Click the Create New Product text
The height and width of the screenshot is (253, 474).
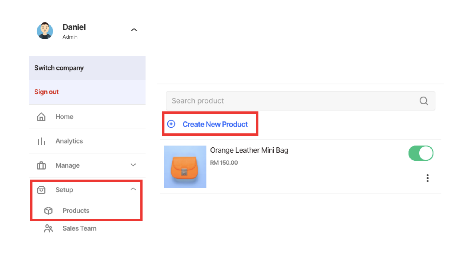tap(215, 124)
